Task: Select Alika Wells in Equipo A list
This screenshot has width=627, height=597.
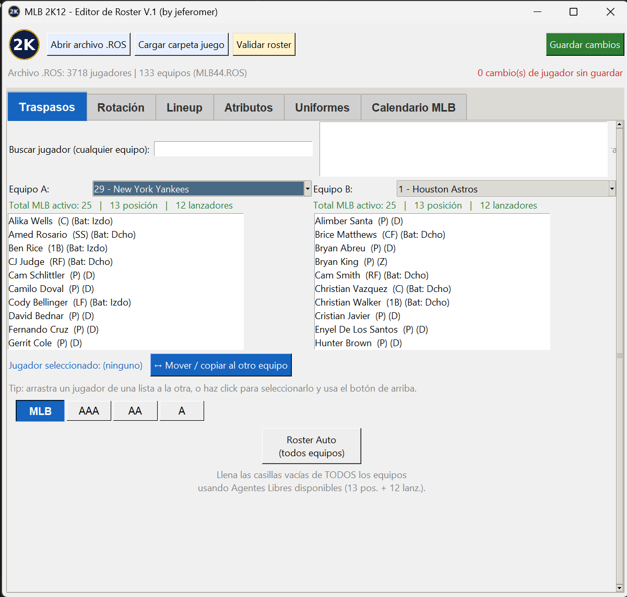Action: point(126,221)
